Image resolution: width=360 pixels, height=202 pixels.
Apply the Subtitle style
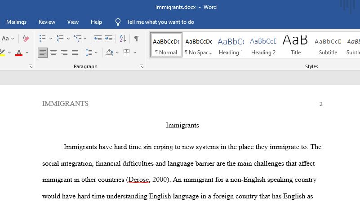328,45
